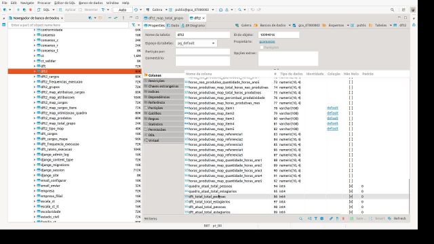This screenshot has height=244, width=434.
Task: Collapse all nodes in database navigator
Action: (x=110, y=18)
